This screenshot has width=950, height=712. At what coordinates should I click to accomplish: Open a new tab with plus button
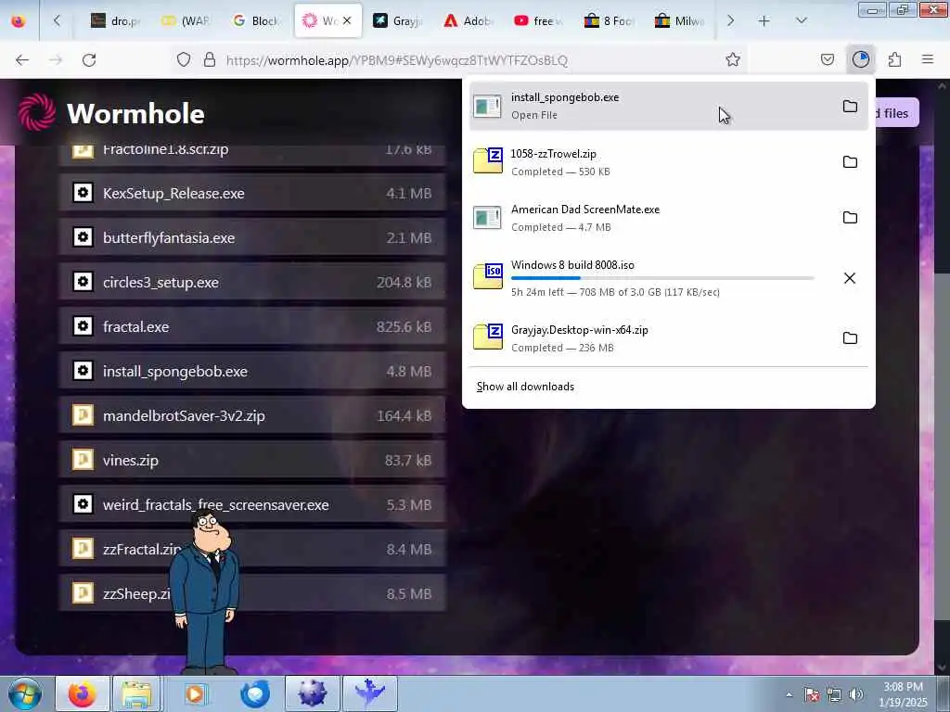click(764, 20)
